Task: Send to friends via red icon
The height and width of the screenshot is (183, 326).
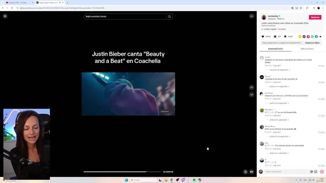Action: point(308,37)
